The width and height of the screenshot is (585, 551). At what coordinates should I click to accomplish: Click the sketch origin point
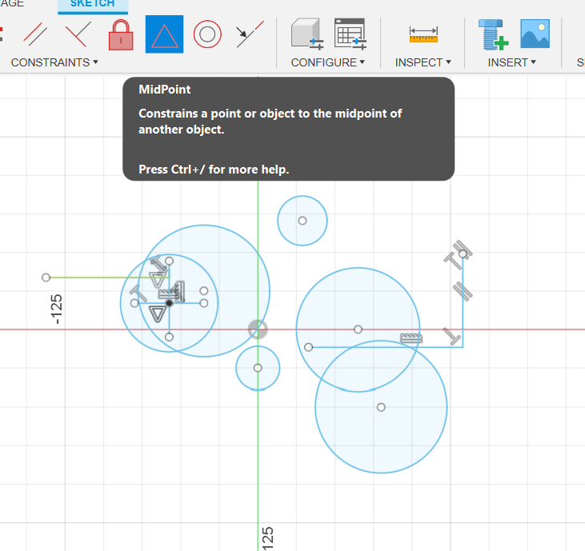click(x=258, y=329)
